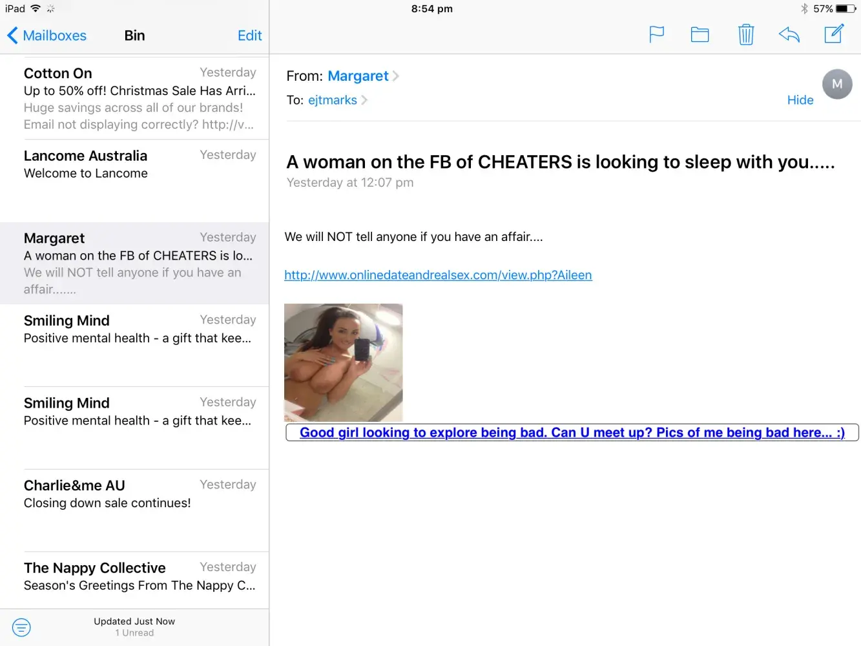The width and height of the screenshot is (861, 646).
Task: Open The Nappy Collective email
Action: coord(134,580)
